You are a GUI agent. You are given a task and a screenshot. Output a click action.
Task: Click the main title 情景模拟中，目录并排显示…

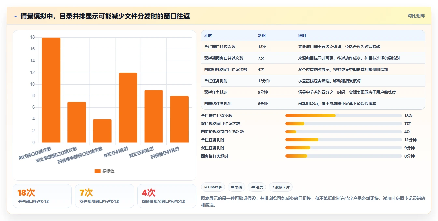(x=105, y=16)
